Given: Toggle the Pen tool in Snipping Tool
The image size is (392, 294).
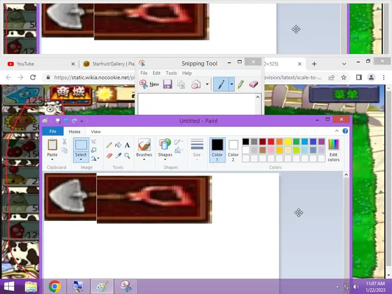Looking at the screenshot, I should (221, 84).
